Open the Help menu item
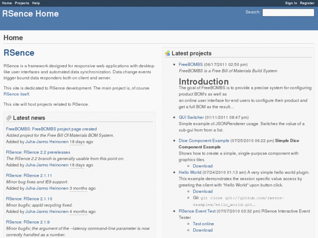Screen dimensions: 318x238 36,3
